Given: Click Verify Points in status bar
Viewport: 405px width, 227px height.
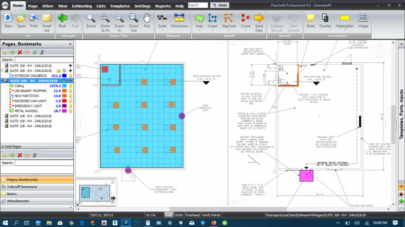Looking at the screenshot, I should point(211,215).
